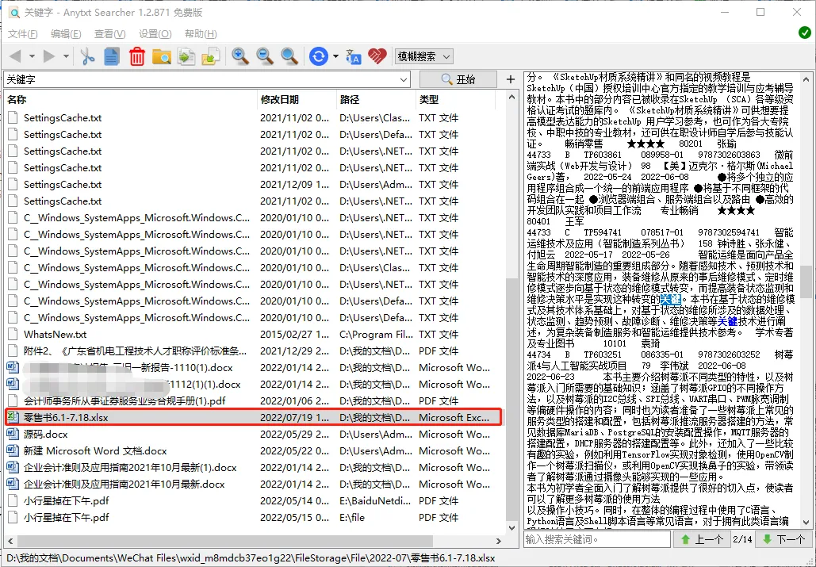816x567 pixels.
Task: Open the Forward arrow history dropdown
Action: pyautogui.click(x=66, y=56)
